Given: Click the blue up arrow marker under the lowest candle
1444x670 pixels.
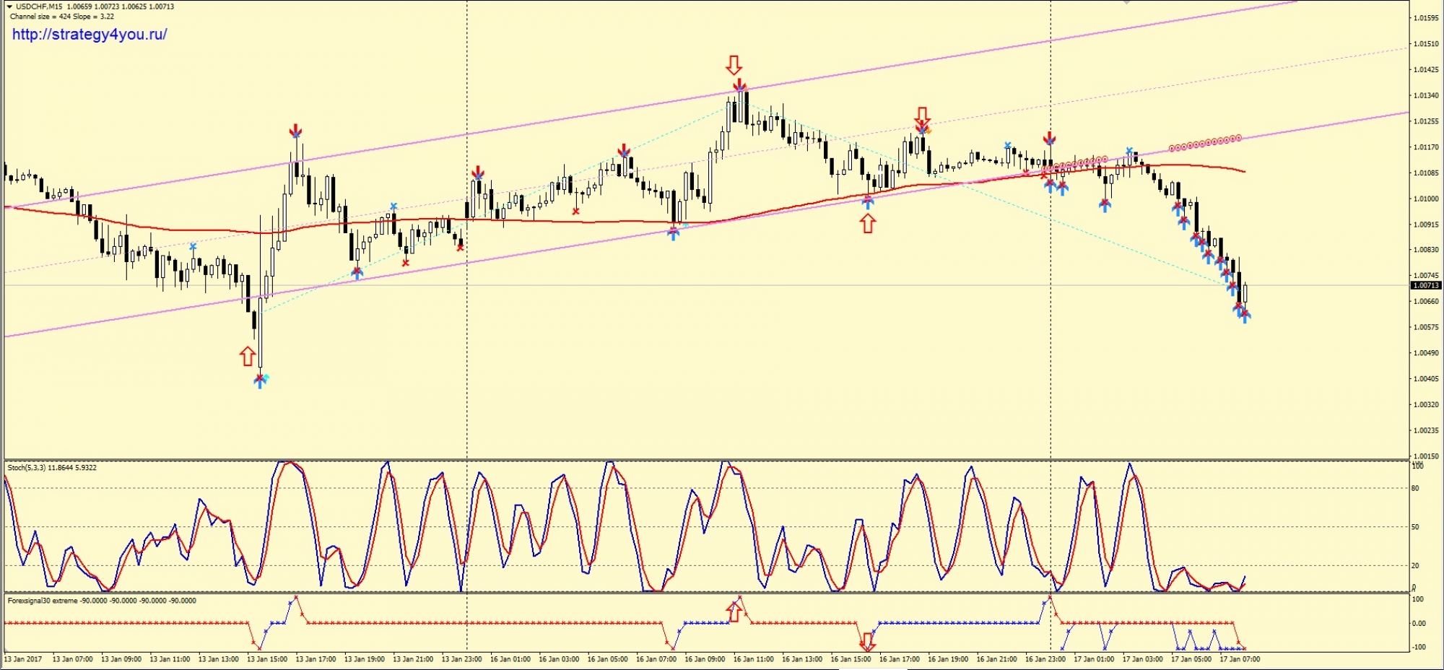Looking at the screenshot, I should tap(260, 381).
